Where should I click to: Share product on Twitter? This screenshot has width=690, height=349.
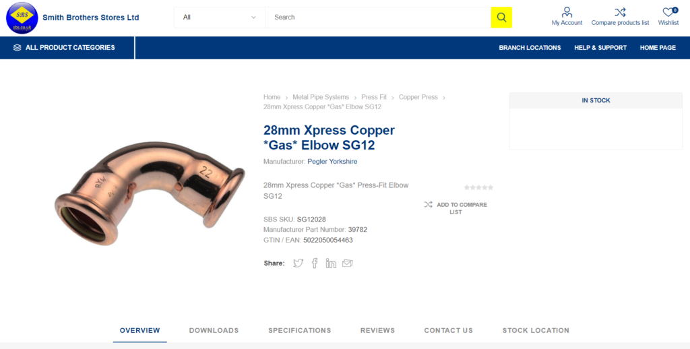point(299,263)
